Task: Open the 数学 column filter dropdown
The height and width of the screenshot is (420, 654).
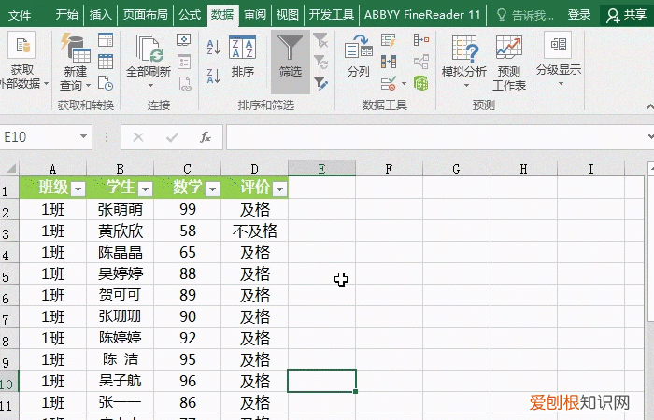Action: click(212, 189)
